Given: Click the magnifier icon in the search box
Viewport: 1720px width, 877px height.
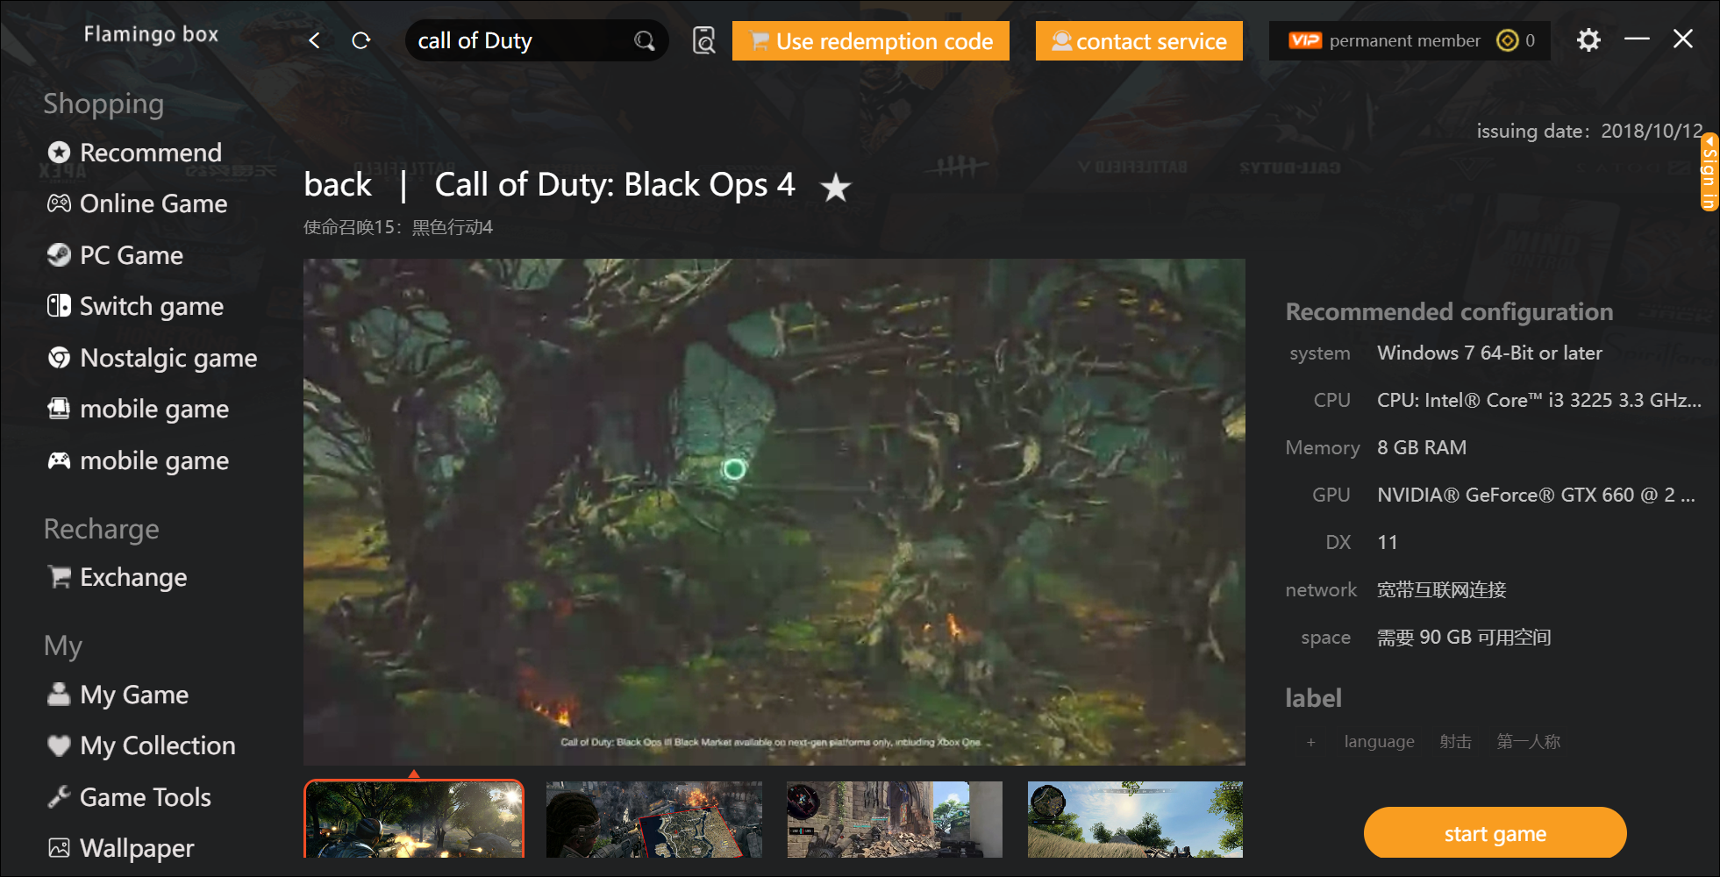Looking at the screenshot, I should [x=645, y=40].
